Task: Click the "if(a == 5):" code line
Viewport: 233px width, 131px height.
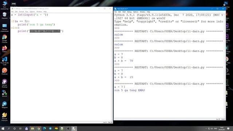Action: tap(20, 21)
